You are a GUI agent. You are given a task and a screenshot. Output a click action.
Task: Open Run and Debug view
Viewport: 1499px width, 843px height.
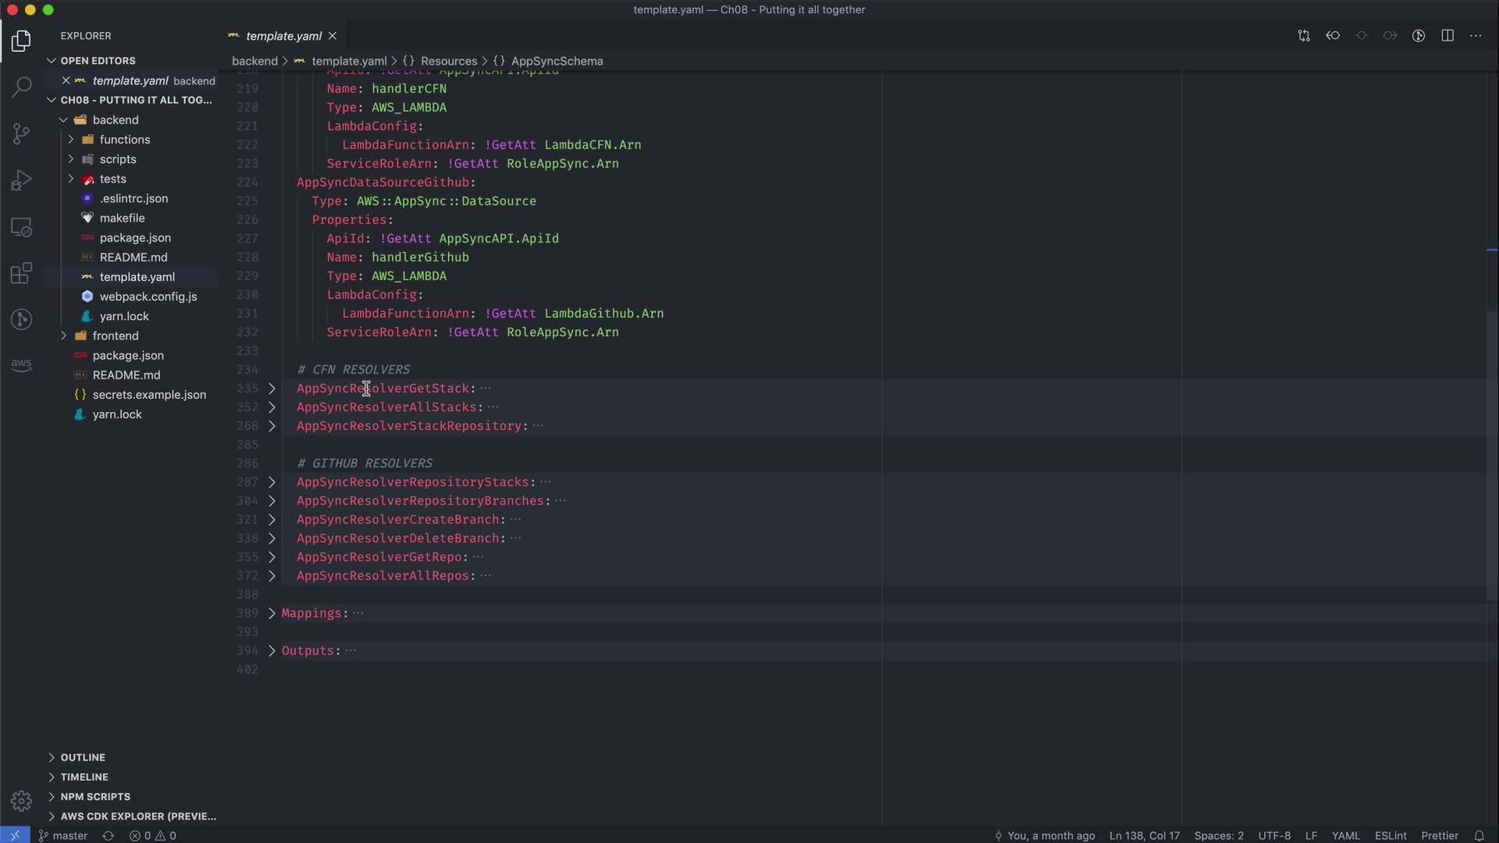point(21,180)
